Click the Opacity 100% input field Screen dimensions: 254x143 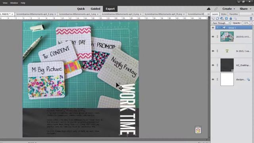point(246,23)
